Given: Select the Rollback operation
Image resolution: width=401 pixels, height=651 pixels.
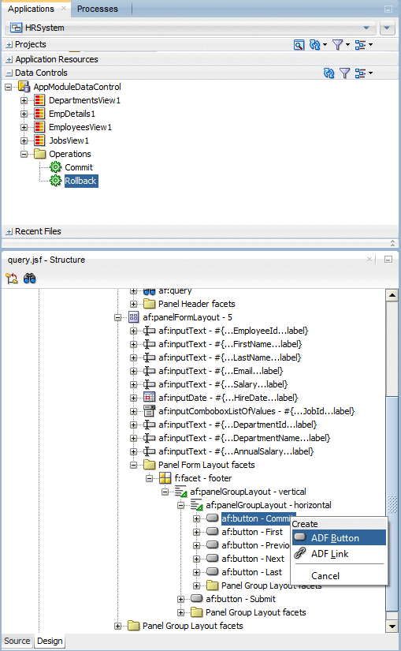Looking at the screenshot, I should click(81, 181).
